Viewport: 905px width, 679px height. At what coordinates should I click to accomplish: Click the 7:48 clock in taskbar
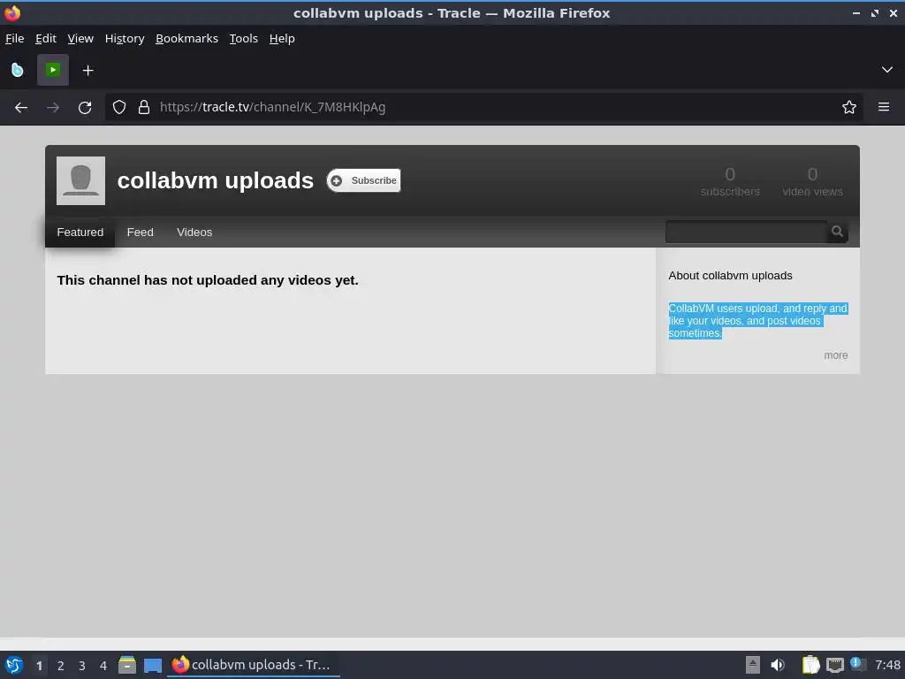tap(887, 665)
